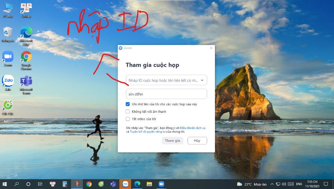Open Google Chrome from taskbar

pos(89,184)
